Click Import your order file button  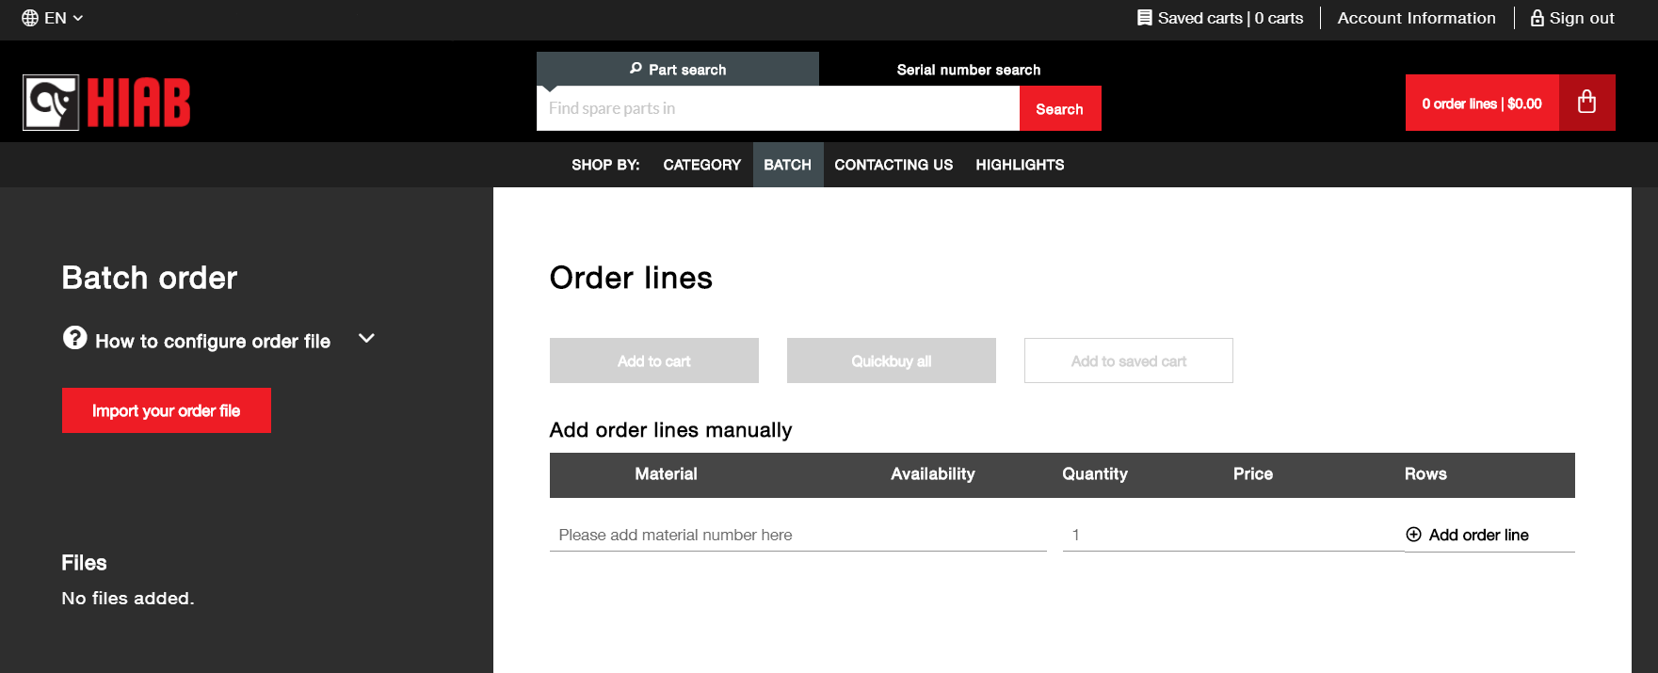coord(167,410)
